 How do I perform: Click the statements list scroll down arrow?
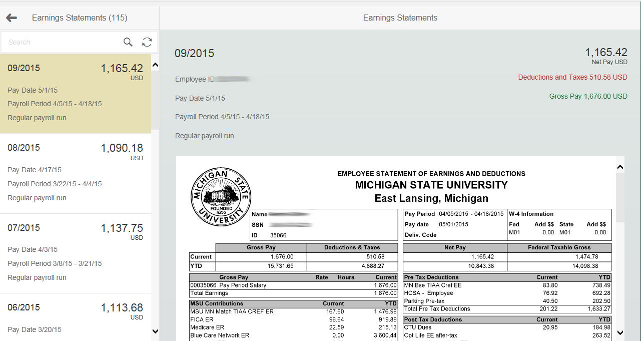[x=155, y=331]
